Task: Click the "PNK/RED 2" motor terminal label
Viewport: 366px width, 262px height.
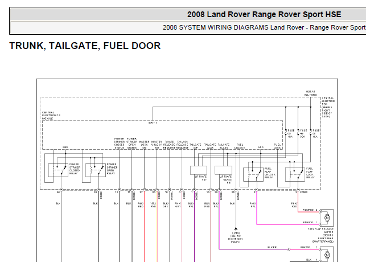Action: click(310, 210)
